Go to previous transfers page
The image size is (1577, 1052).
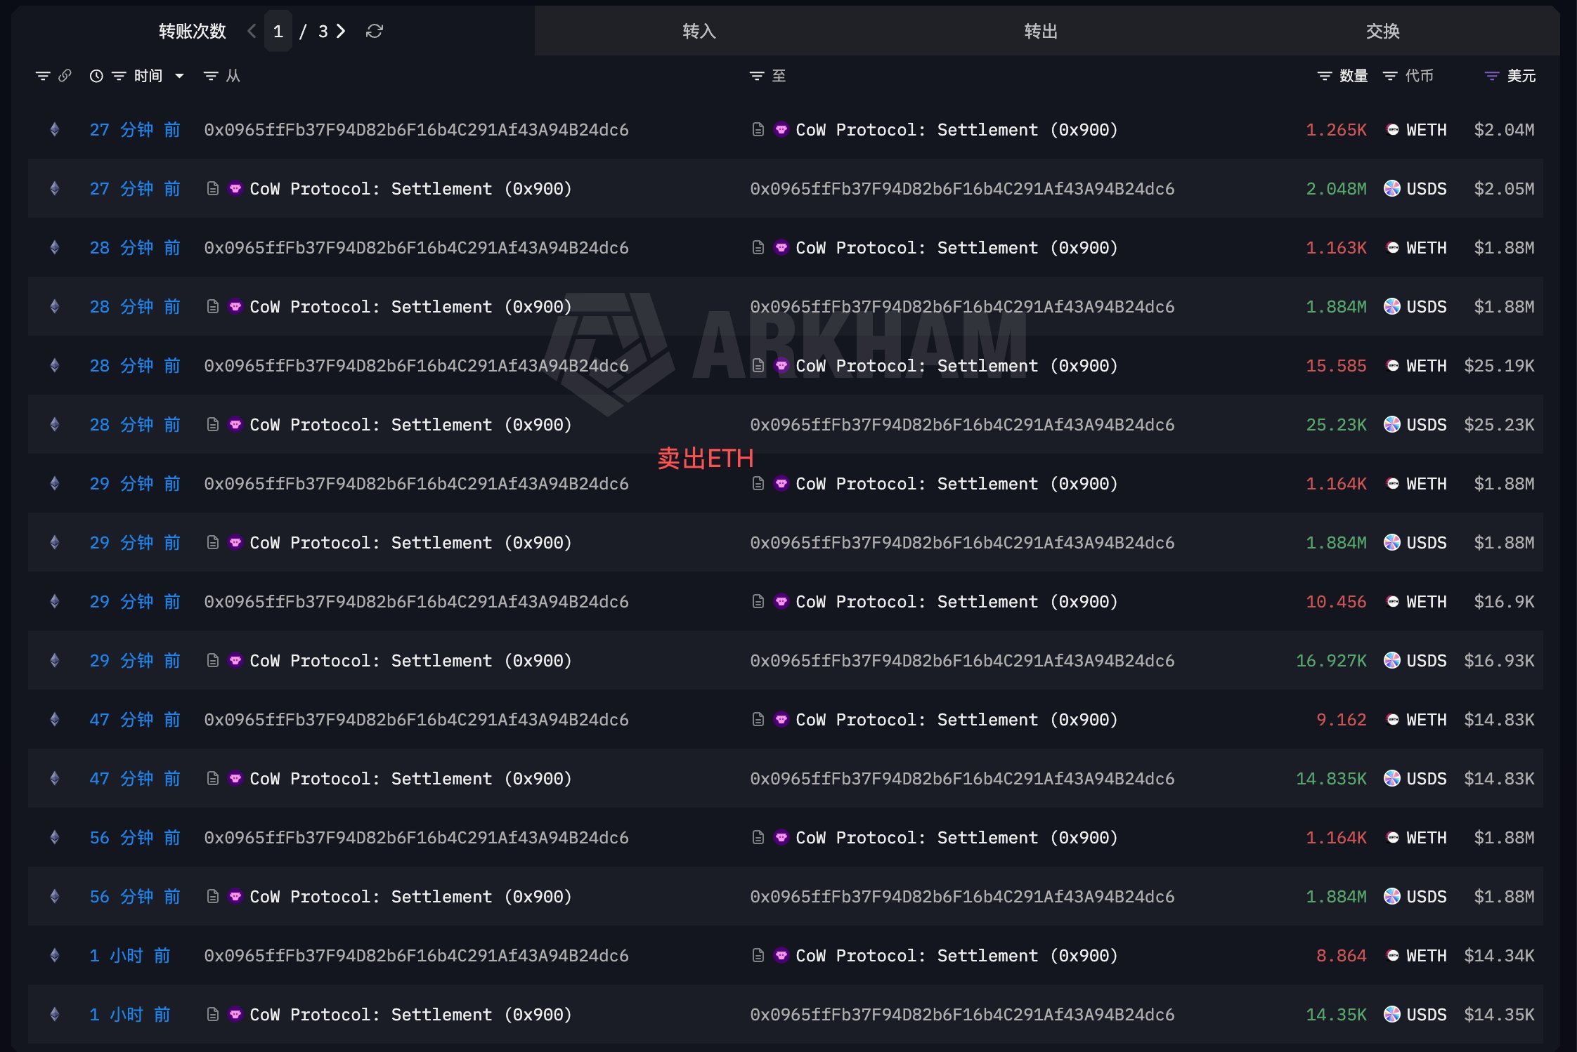click(x=252, y=31)
